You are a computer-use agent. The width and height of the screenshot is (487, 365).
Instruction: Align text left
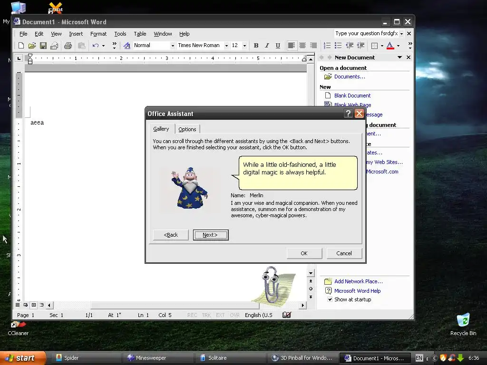(x=292, y=46)
